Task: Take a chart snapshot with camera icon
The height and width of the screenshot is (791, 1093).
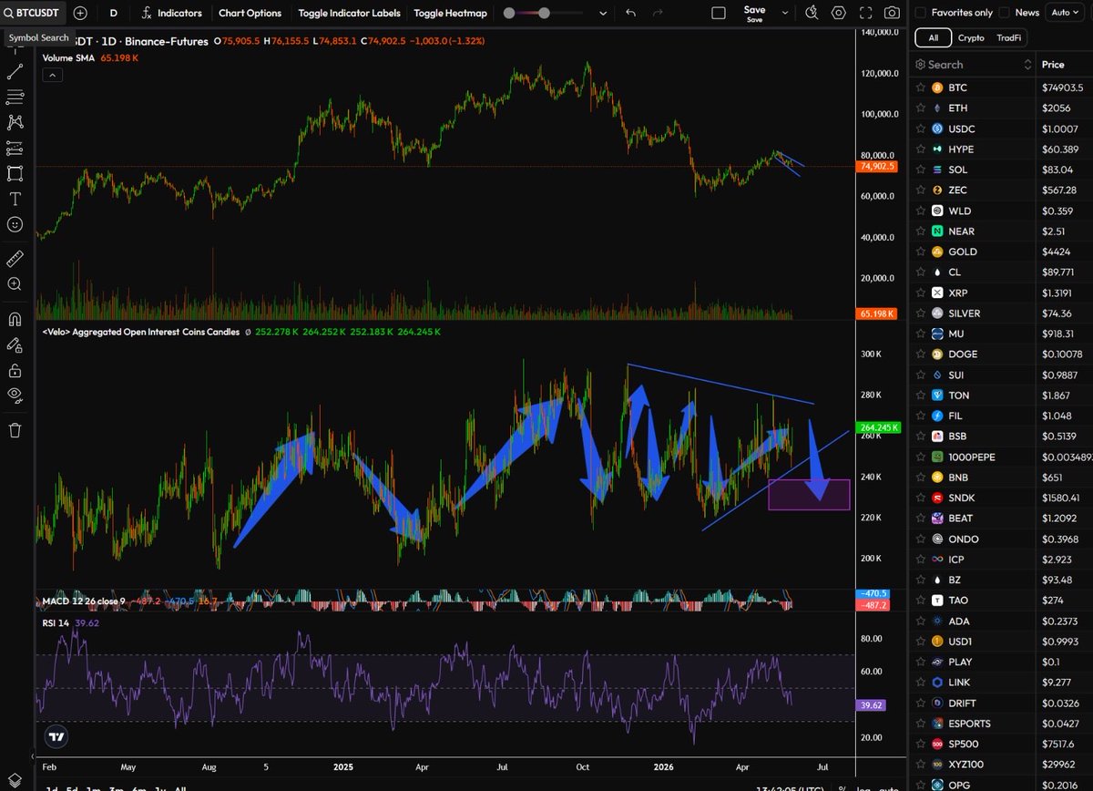Action: pyautogui.click(x=892, y=13)
